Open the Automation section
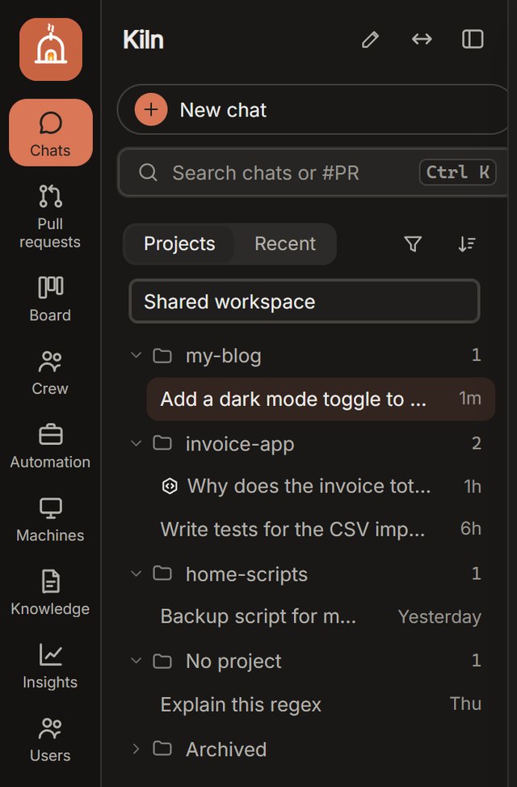Viewport: 517px width, 787px height. coord(50,446)
